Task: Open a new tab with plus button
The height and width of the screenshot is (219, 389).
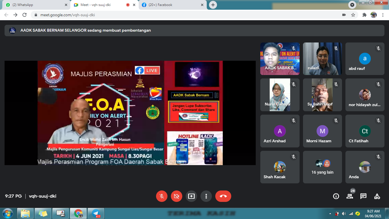Action: pyautogui.click(x=213, y=5)
